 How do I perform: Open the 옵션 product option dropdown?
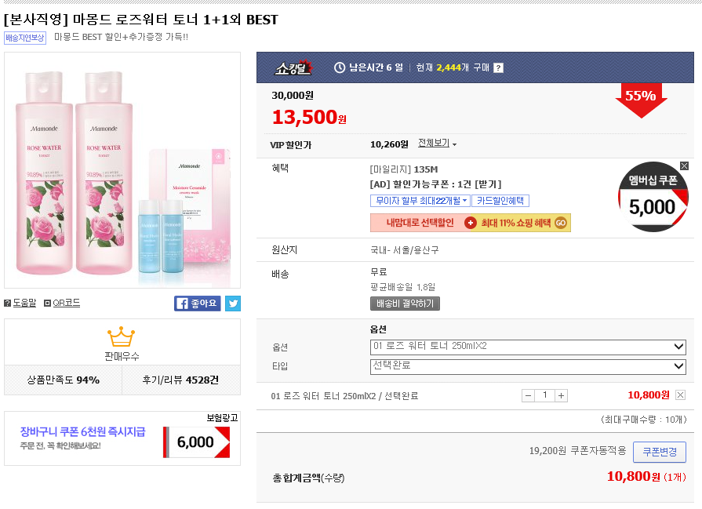click(x=528, y=347)
